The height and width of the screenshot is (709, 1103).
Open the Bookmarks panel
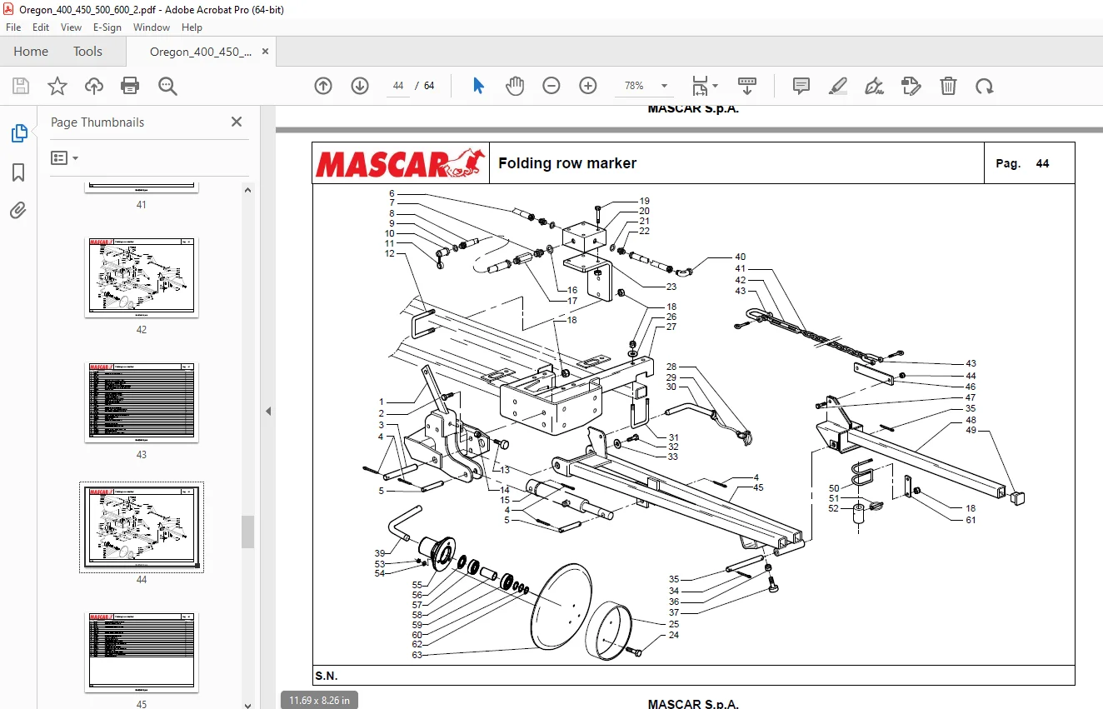tap(18, 172)
